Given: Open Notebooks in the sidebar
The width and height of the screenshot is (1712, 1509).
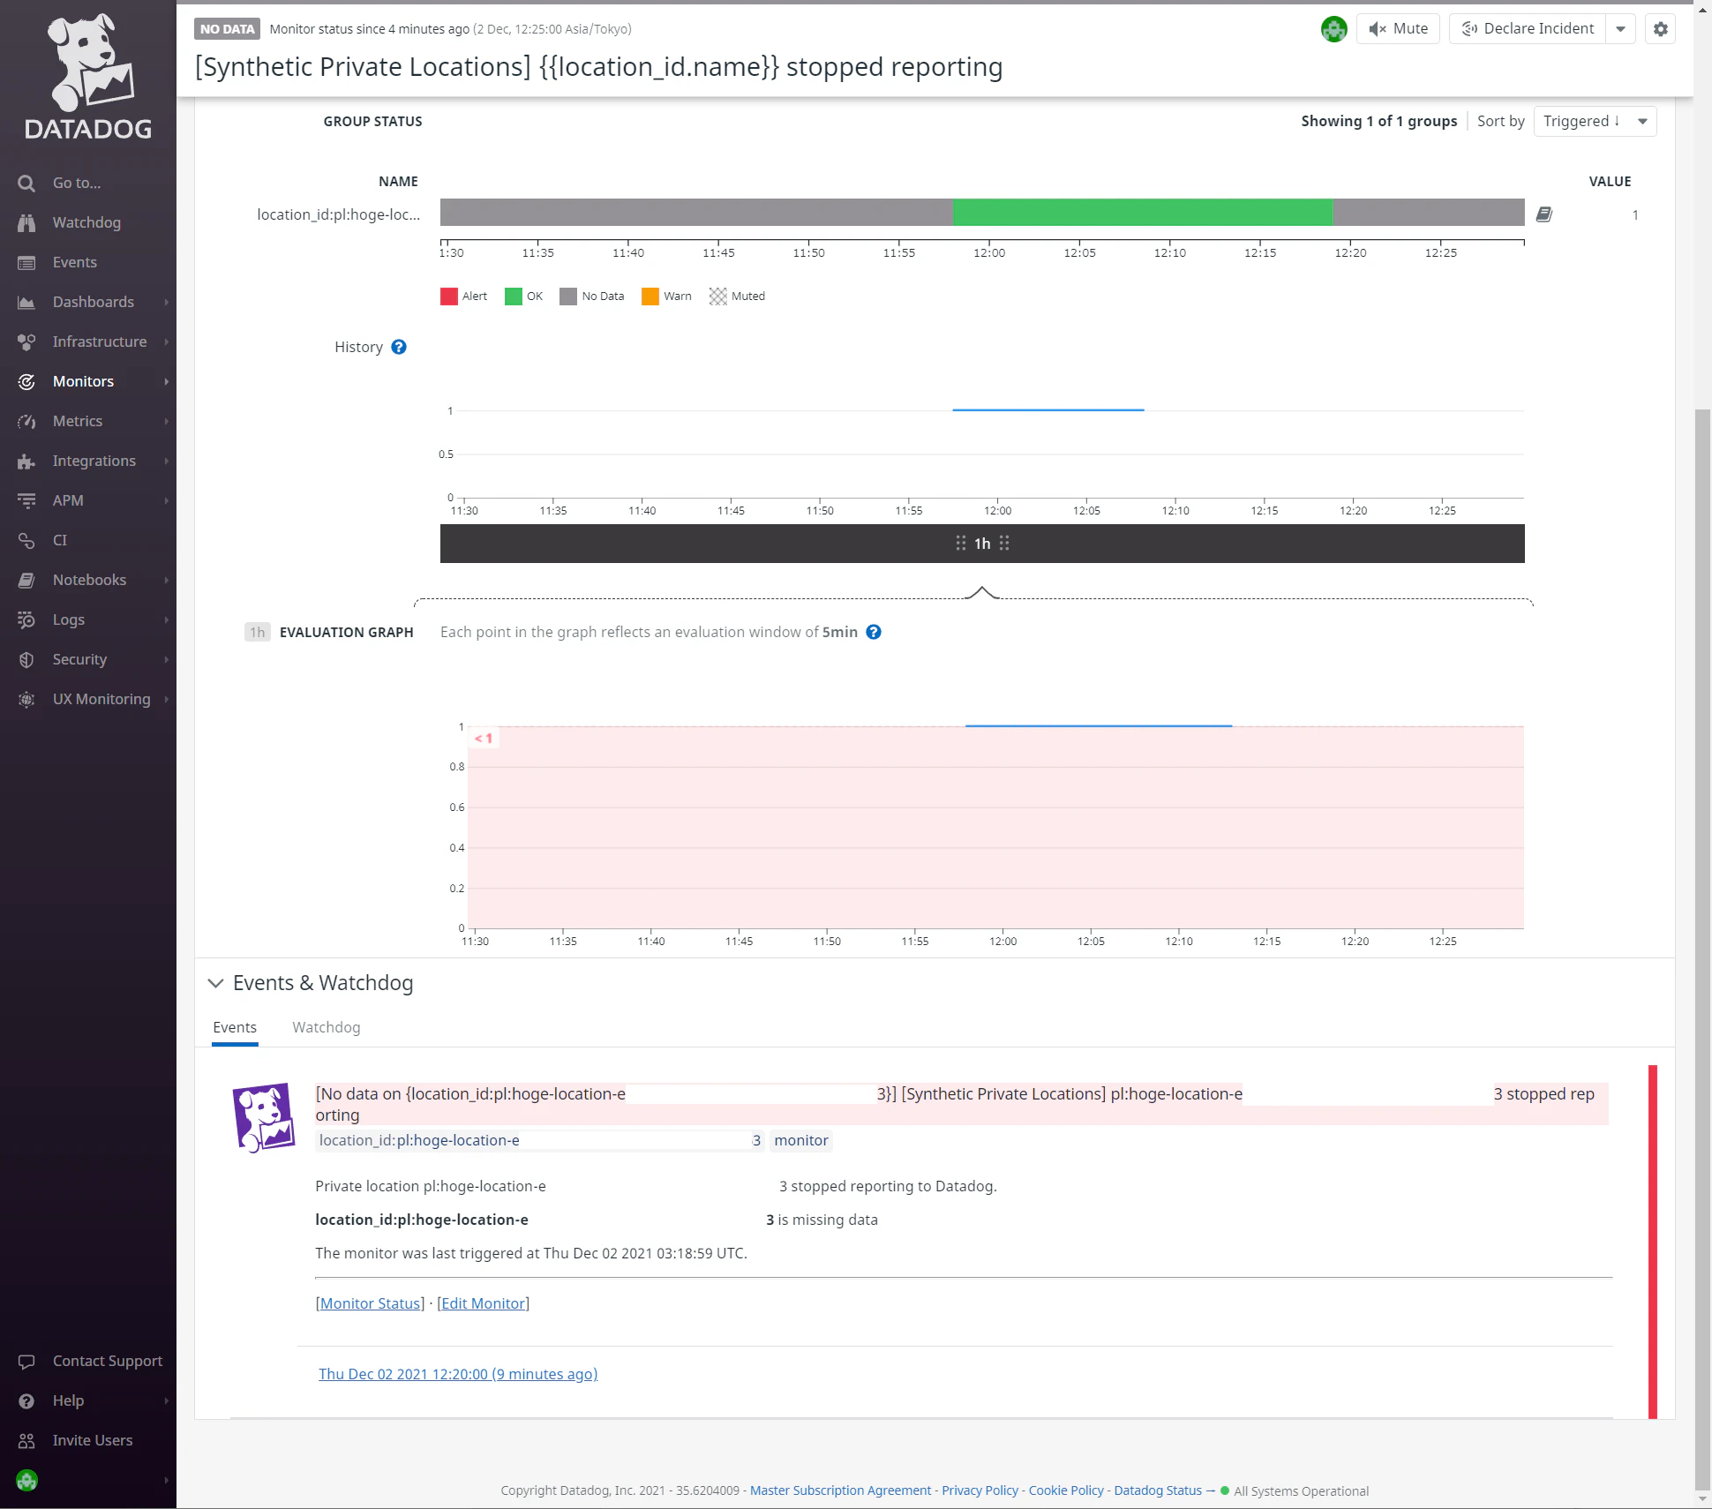Looking at the screenshot, I should point(88,581).
